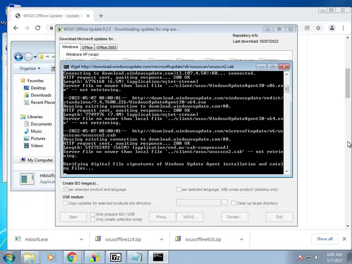Open 7-Zip from the taskbar
The image size is (352, 264).
pyautogui.click(x=116, y=257)
